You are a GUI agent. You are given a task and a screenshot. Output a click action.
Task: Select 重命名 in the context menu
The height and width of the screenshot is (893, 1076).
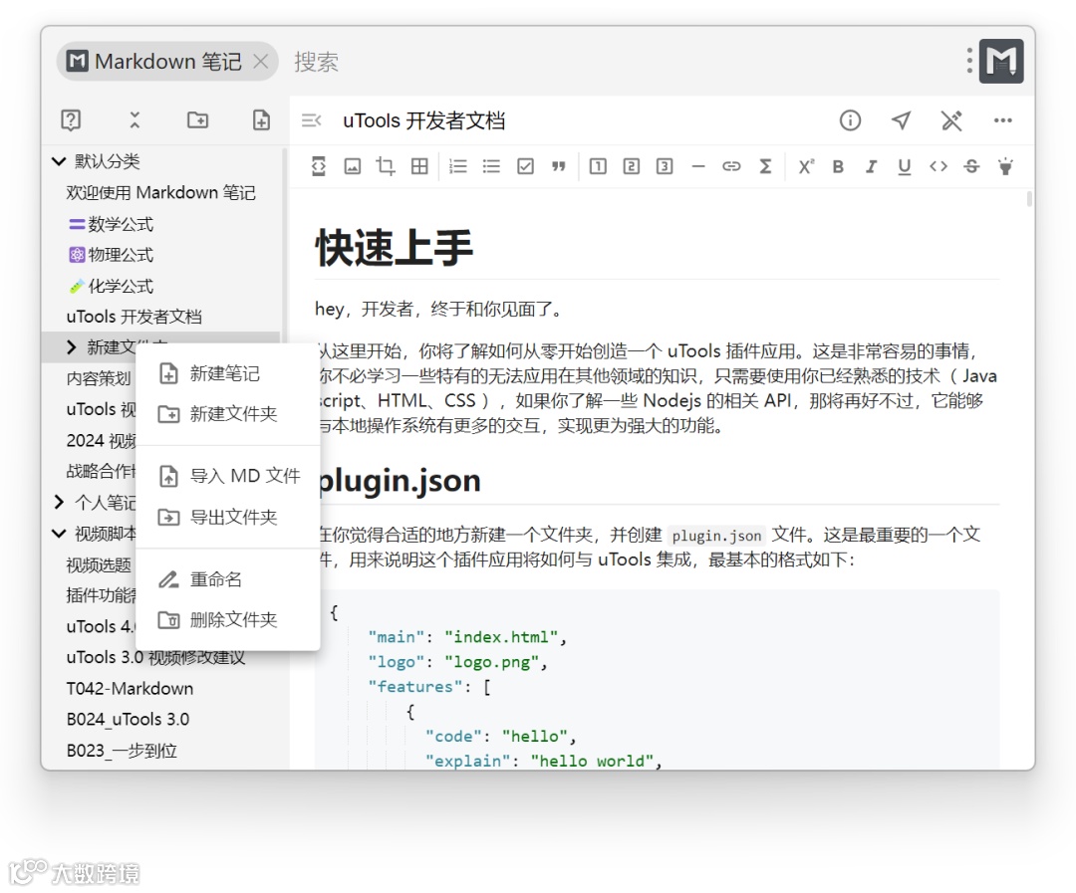[228, 578]
